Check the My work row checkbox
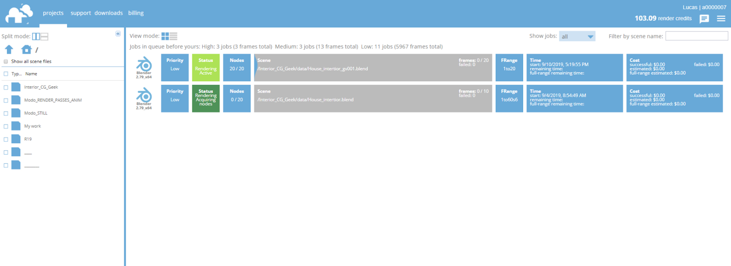The height and width of the screenshot is (266, 731). 6,126
